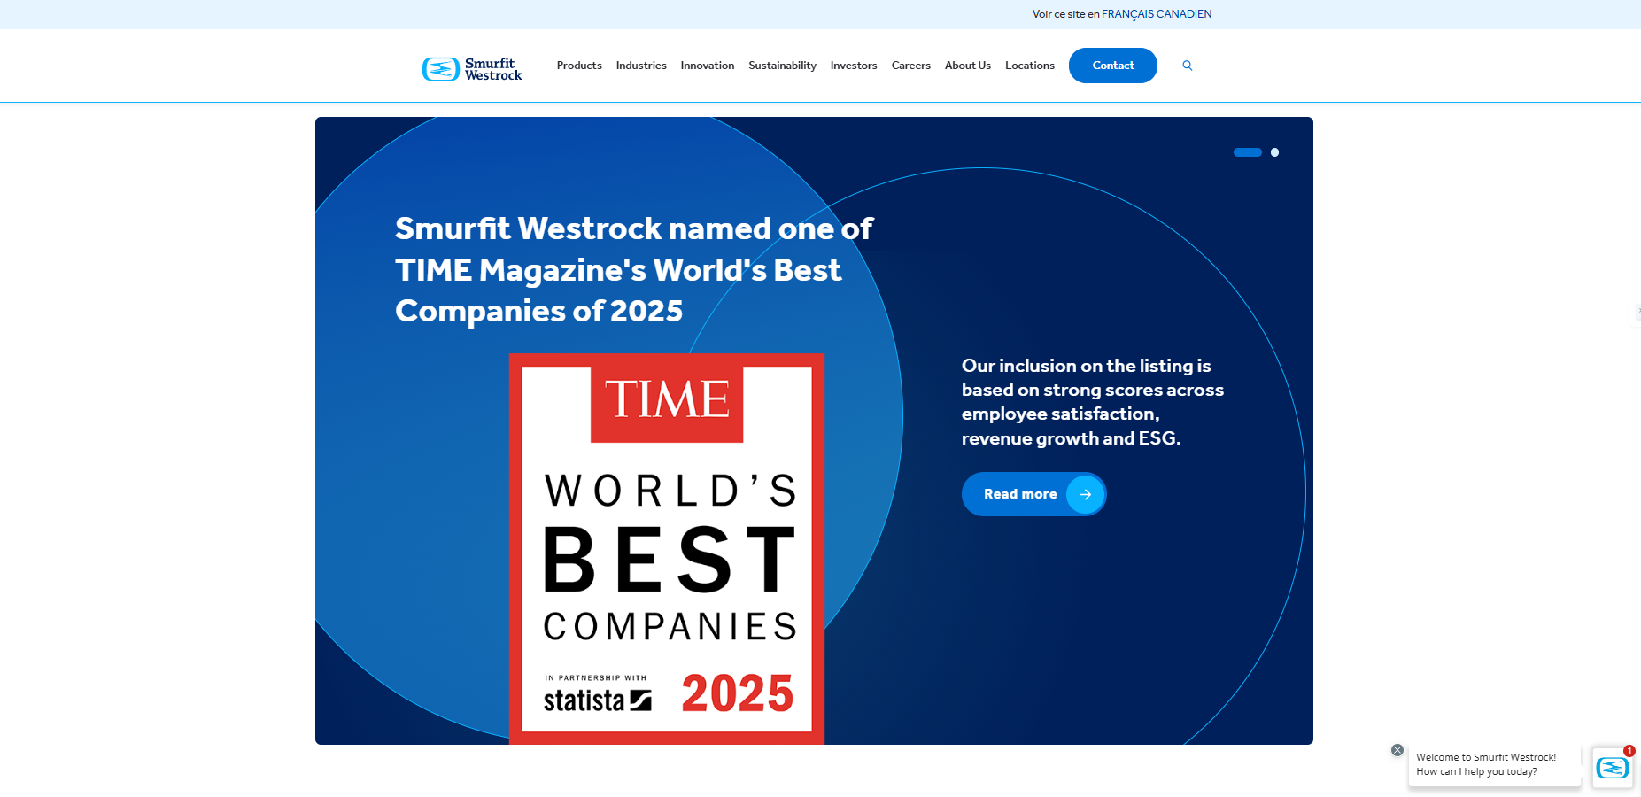Image resolution: width=1641 pixels, height=797 pixels.
Task: Switch site to Français Canadien
Action: point(1156,14)
